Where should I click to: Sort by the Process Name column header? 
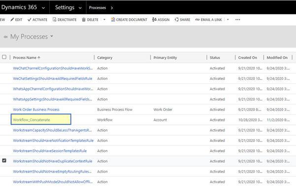click(x=27, y=58)
